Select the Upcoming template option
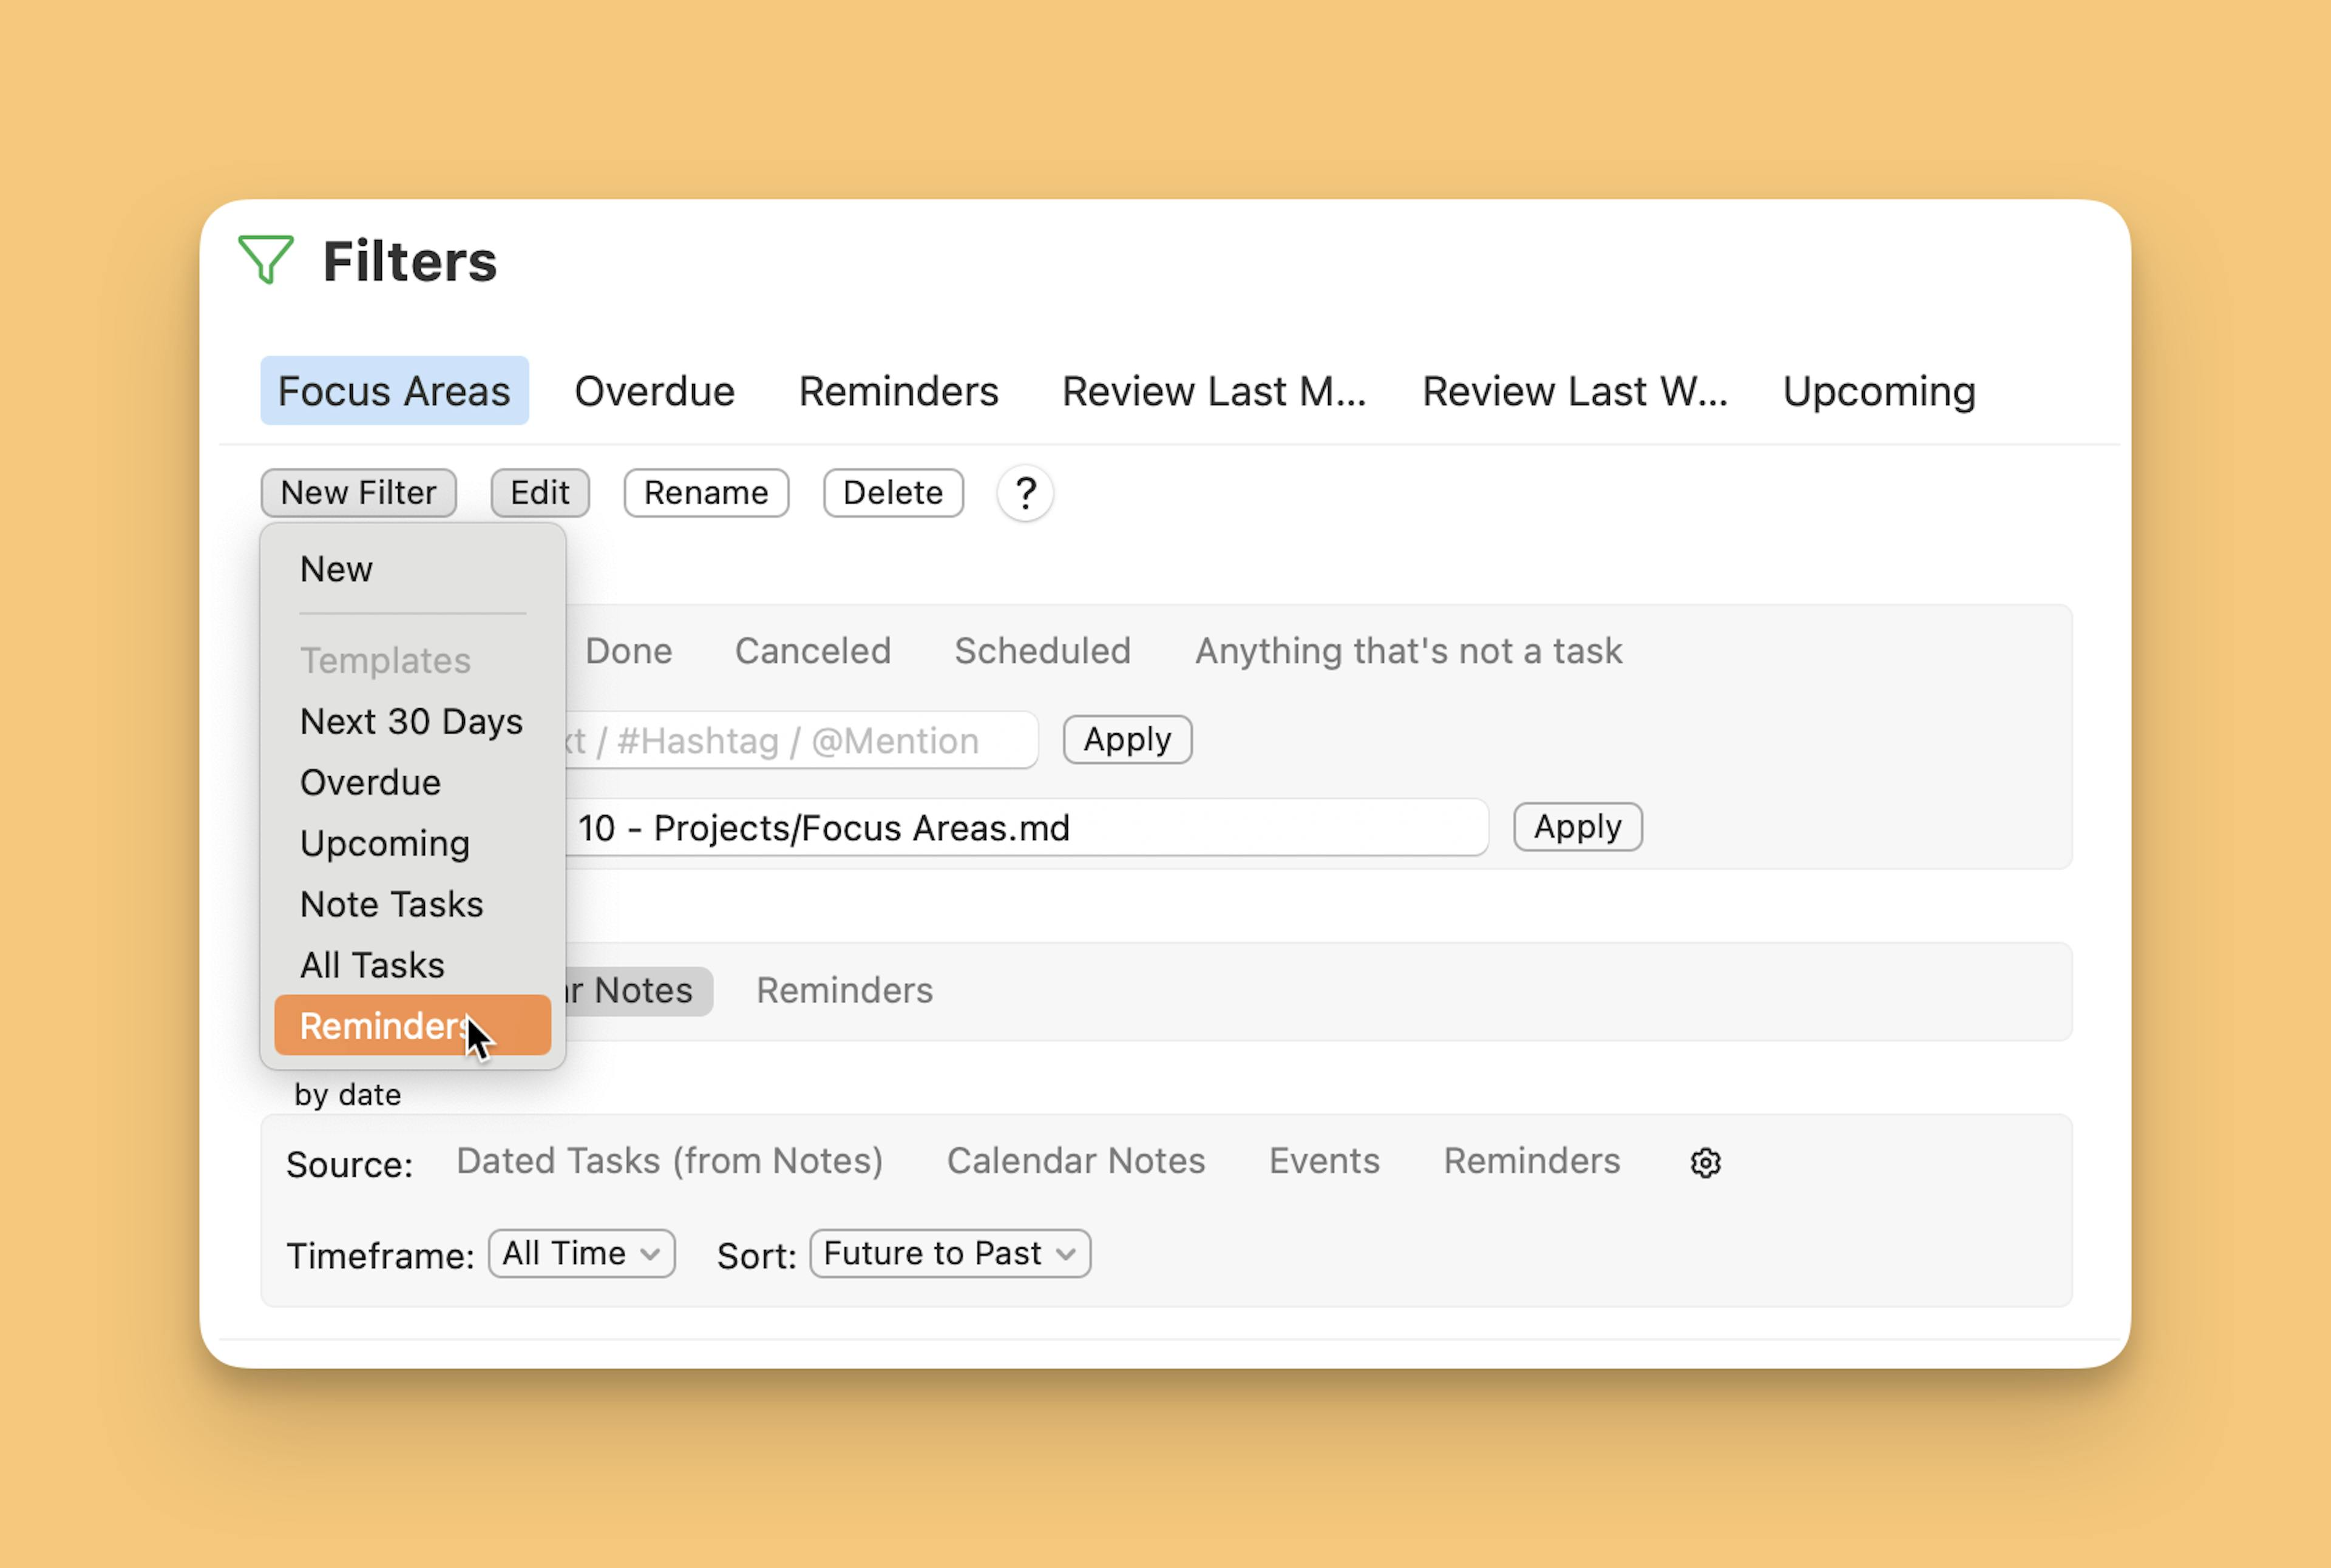Image resolution: width=2331 pixels, height=1568 pixels. (385, 843)
